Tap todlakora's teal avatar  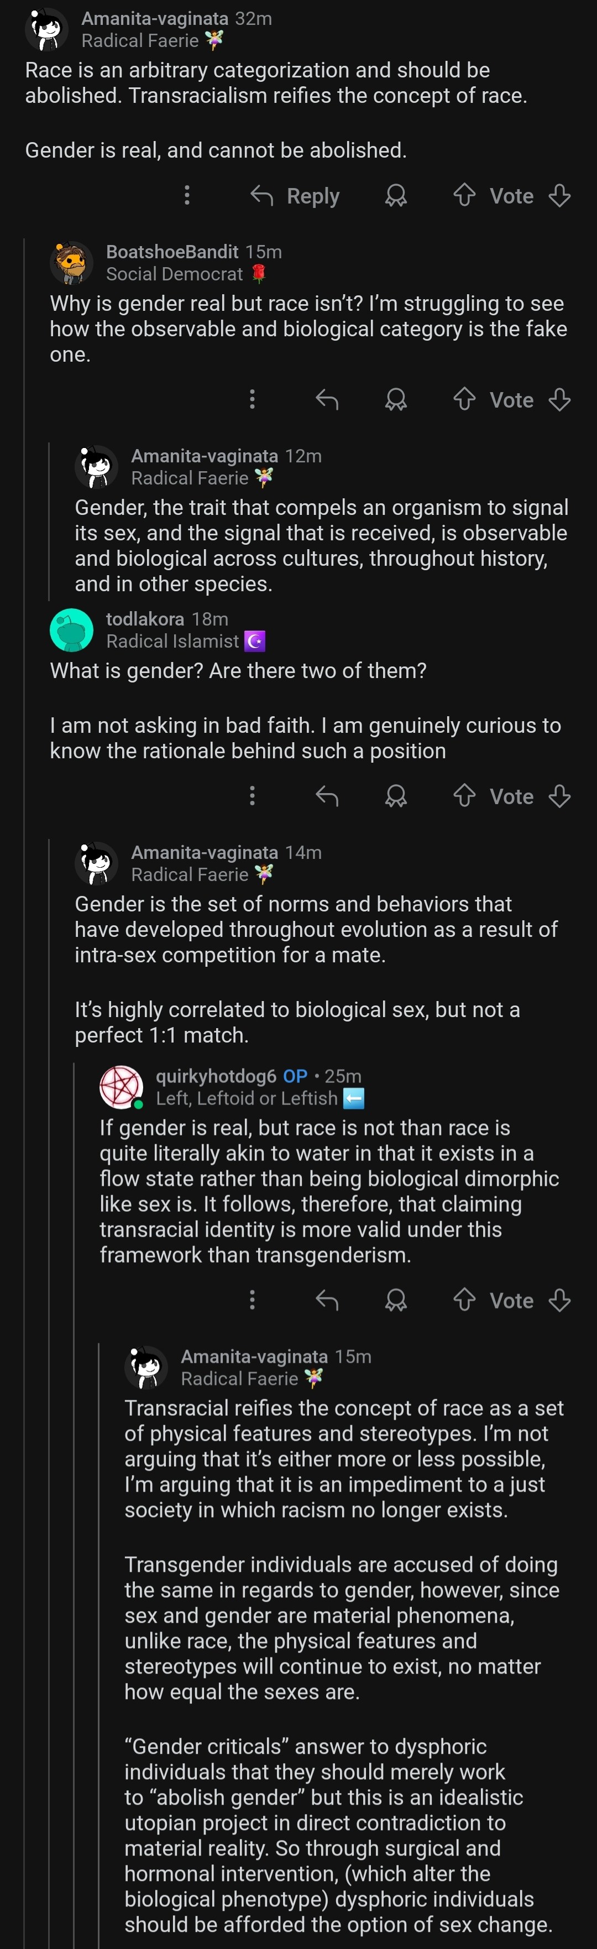coord(71,629)
